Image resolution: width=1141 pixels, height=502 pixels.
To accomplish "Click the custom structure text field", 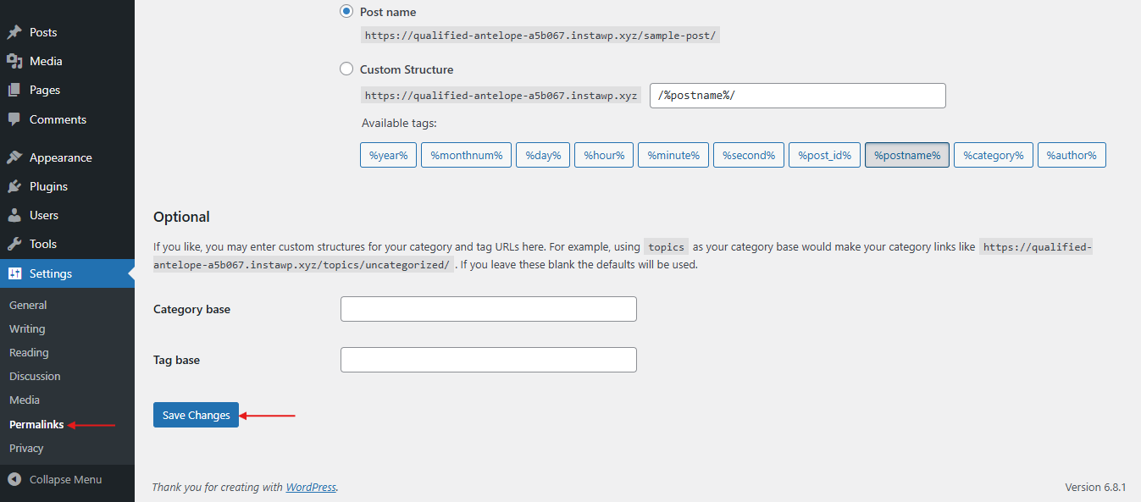I will click(x=798, y=96).
